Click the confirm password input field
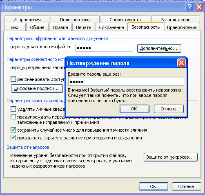The image size is (205, 195). click(x=126, y=82)
